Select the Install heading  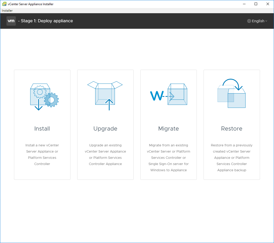click(x=42, y=128)
